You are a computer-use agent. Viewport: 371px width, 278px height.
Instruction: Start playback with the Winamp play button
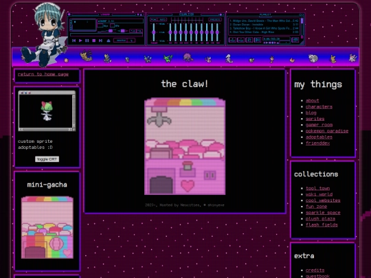80,40
